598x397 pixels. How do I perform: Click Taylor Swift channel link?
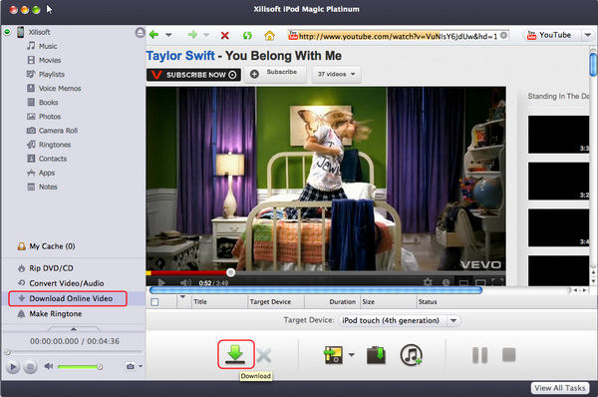pos(180,56)
